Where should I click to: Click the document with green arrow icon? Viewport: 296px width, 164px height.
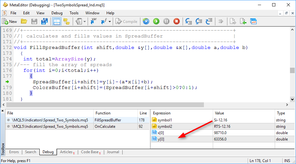tap(243, 22)
